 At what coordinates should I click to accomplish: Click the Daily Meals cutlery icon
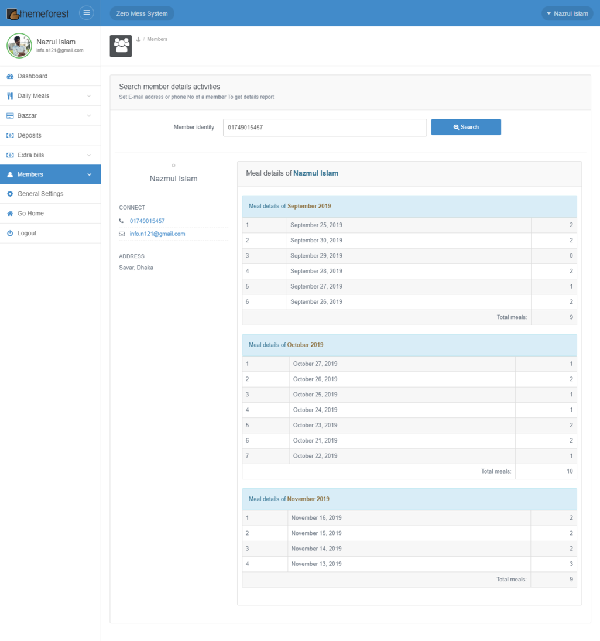coord(10,96)
